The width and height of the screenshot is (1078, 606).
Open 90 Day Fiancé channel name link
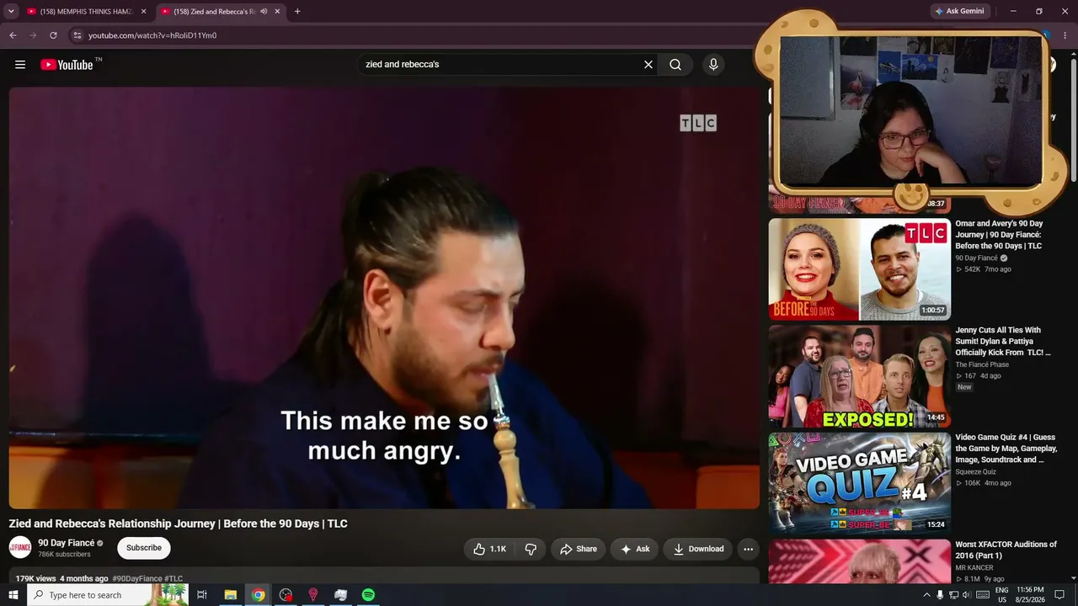67,543
